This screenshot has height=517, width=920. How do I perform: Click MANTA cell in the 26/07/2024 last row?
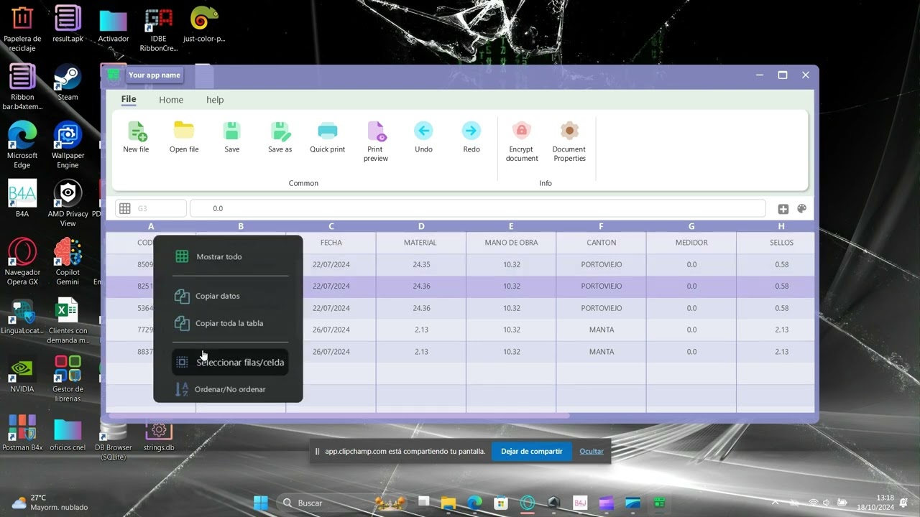(x=602, y=352)
